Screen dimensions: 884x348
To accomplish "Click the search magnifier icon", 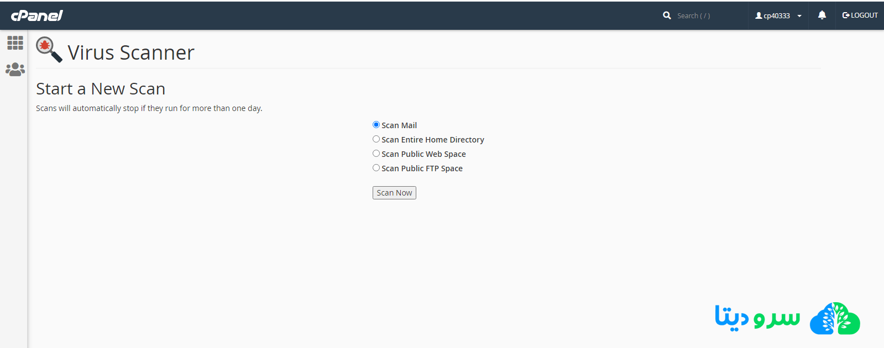I will pyautogui.click(x=667, y=15).
